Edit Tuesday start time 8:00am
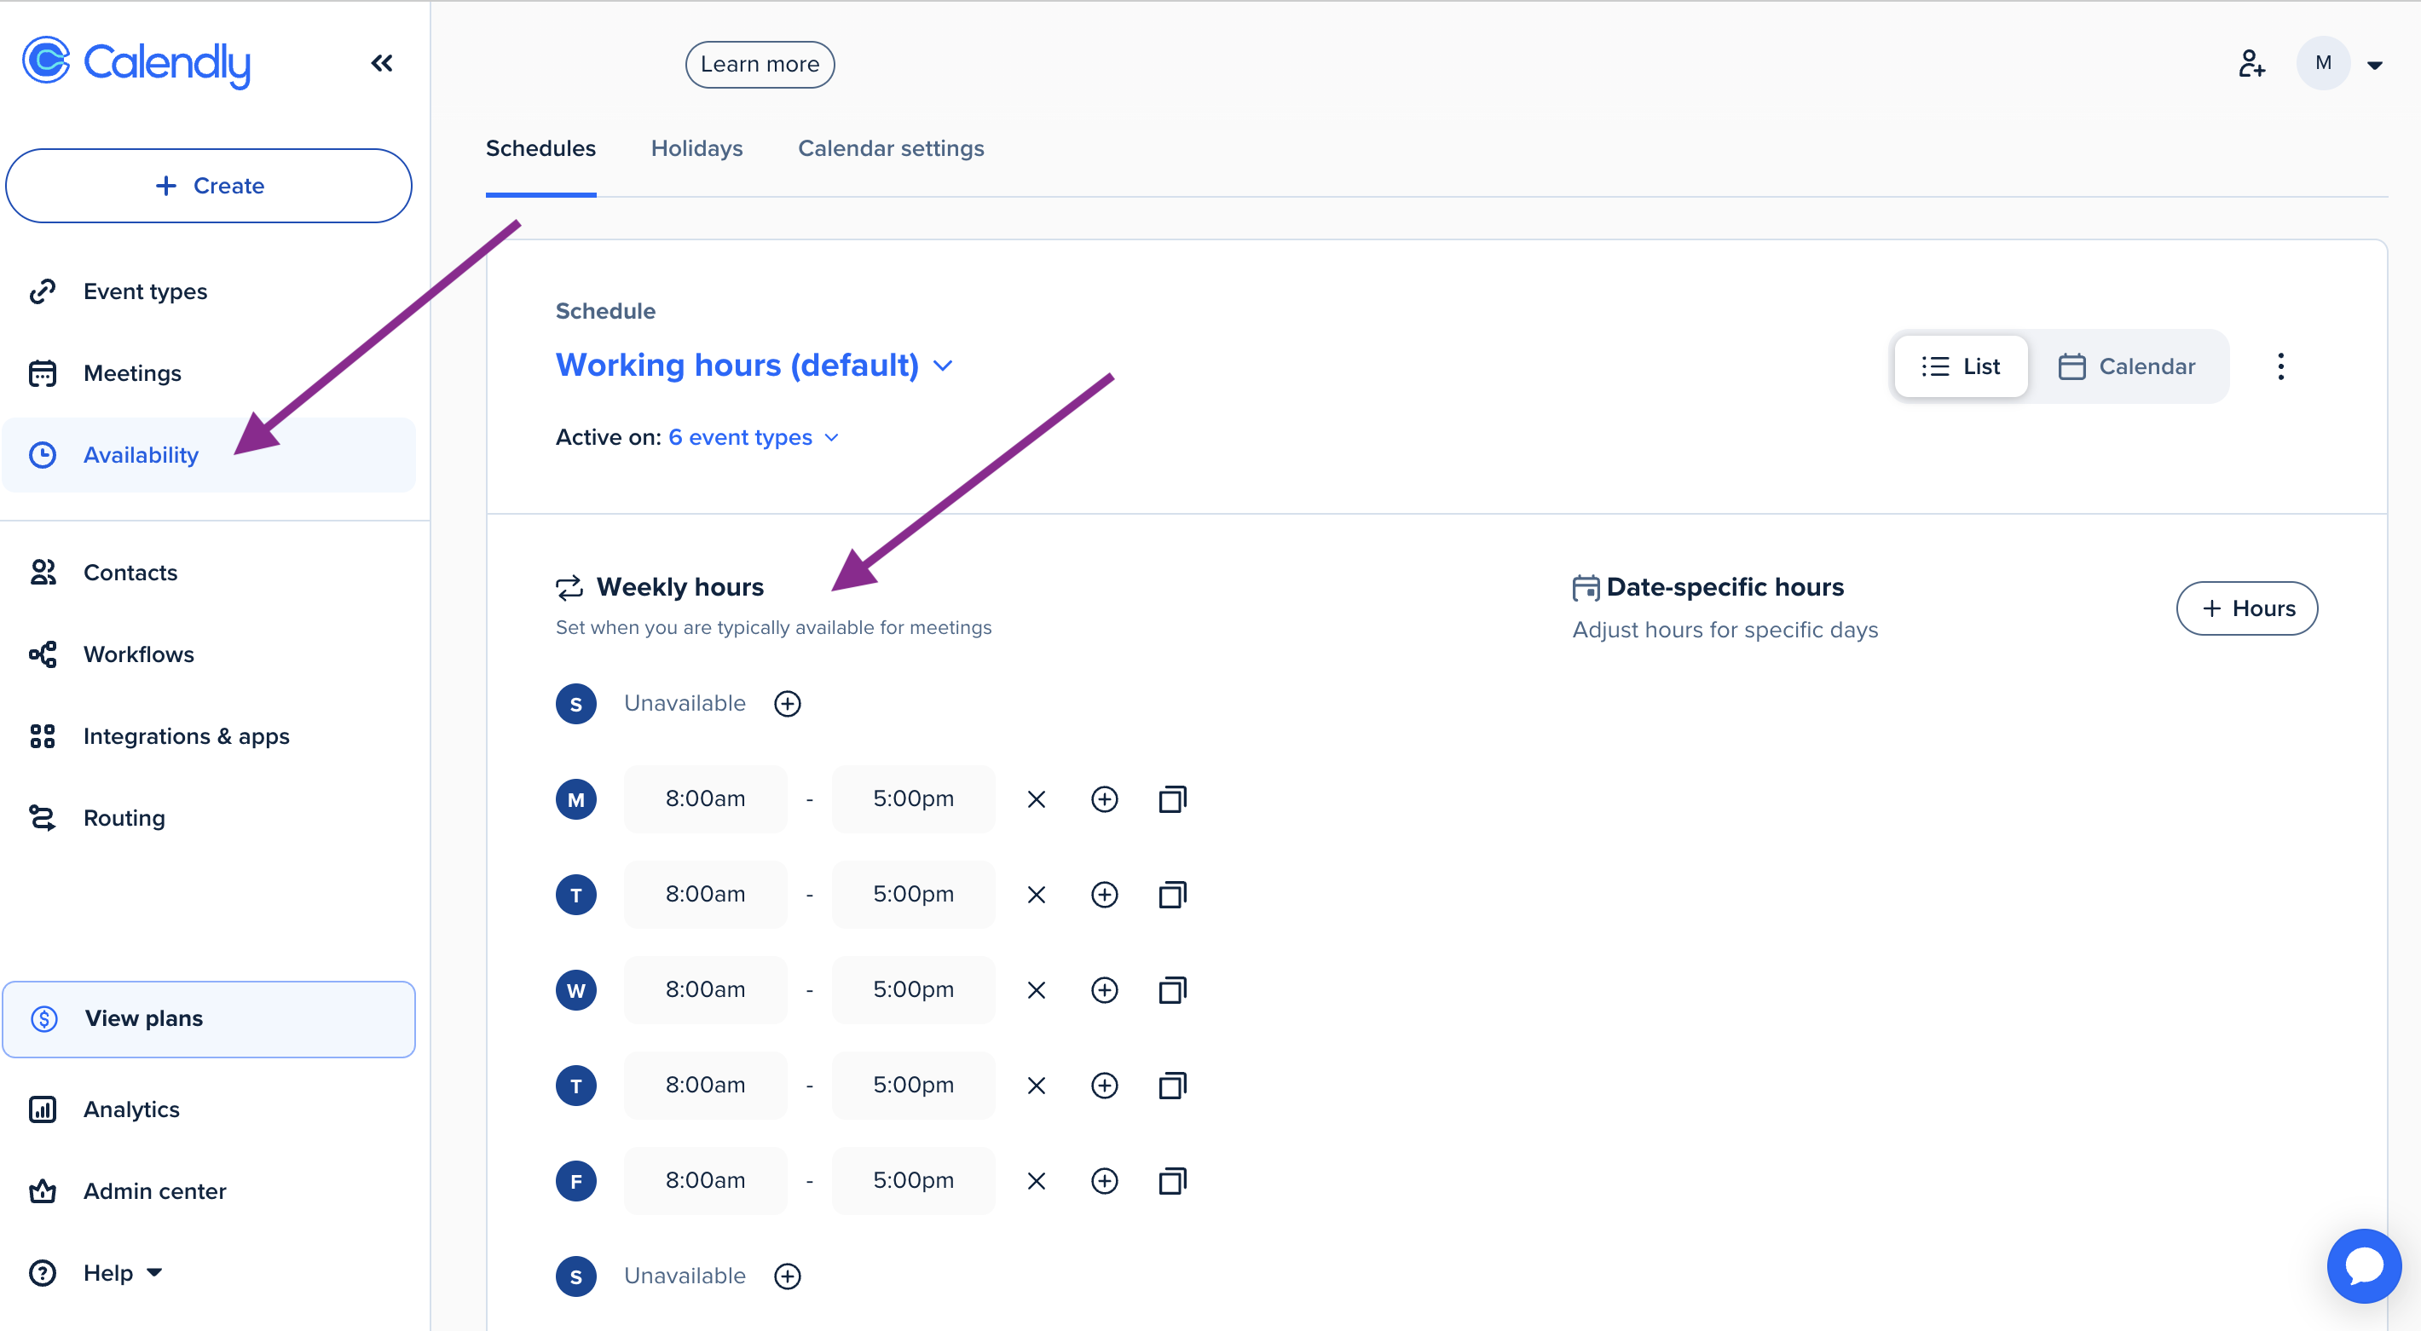 click(705, 894)
